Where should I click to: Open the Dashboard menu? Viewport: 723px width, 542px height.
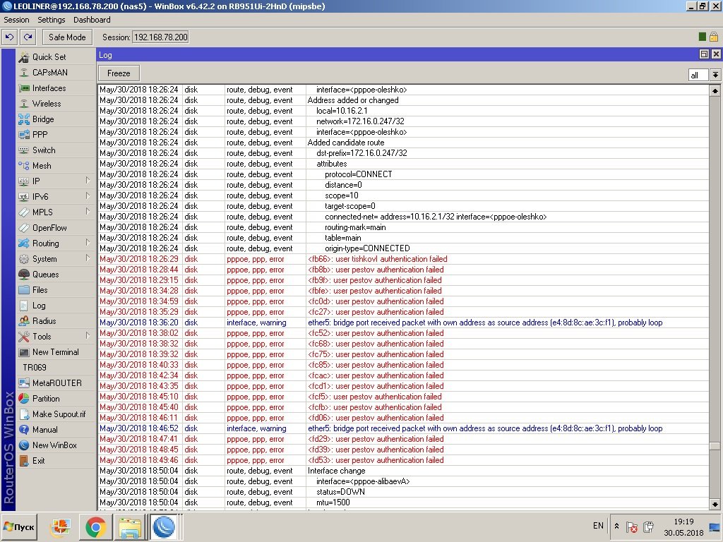tap(92, 20)
